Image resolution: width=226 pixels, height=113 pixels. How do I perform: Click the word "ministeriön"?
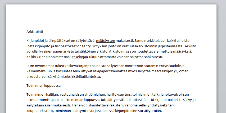[134, 66]
